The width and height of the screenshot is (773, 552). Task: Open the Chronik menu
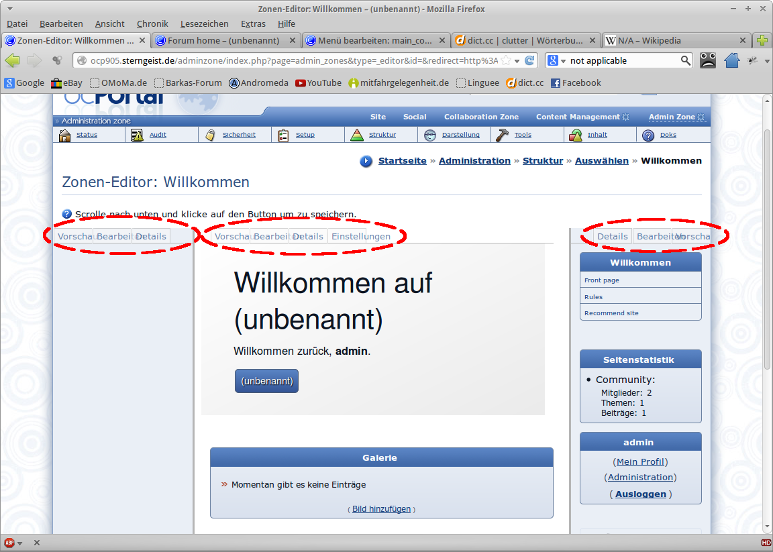[152, 23]
